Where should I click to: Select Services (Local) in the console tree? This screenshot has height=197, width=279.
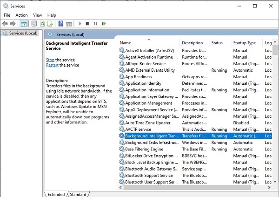pyautogui.click(x=23, y=33)
